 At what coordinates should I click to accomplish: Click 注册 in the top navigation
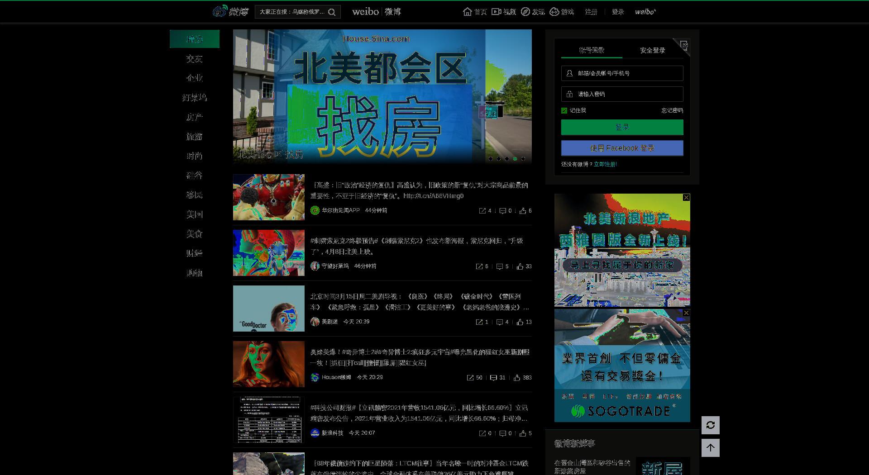coord(591,12)
